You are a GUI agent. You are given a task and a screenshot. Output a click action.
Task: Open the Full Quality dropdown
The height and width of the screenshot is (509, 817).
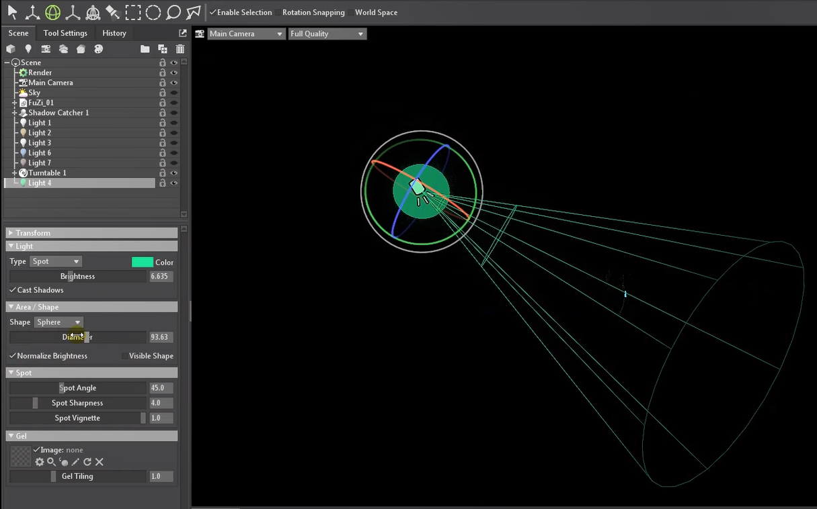click(327, 34)
